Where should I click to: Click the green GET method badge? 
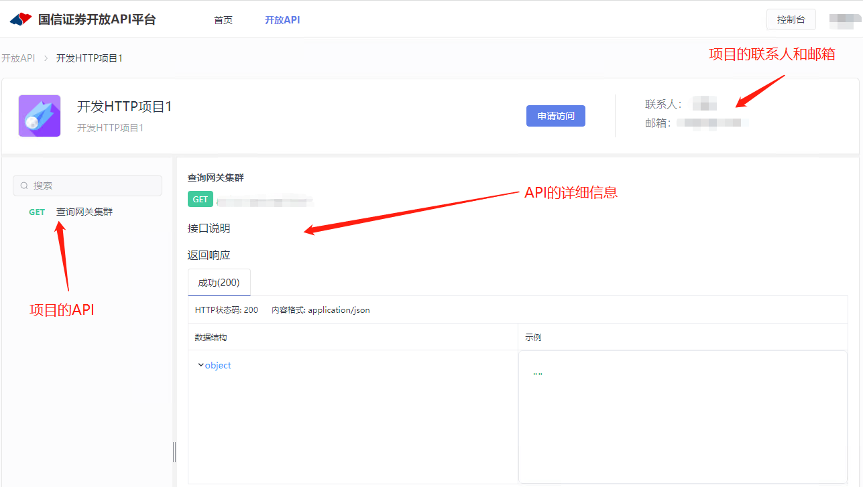(x=200, y=199)
